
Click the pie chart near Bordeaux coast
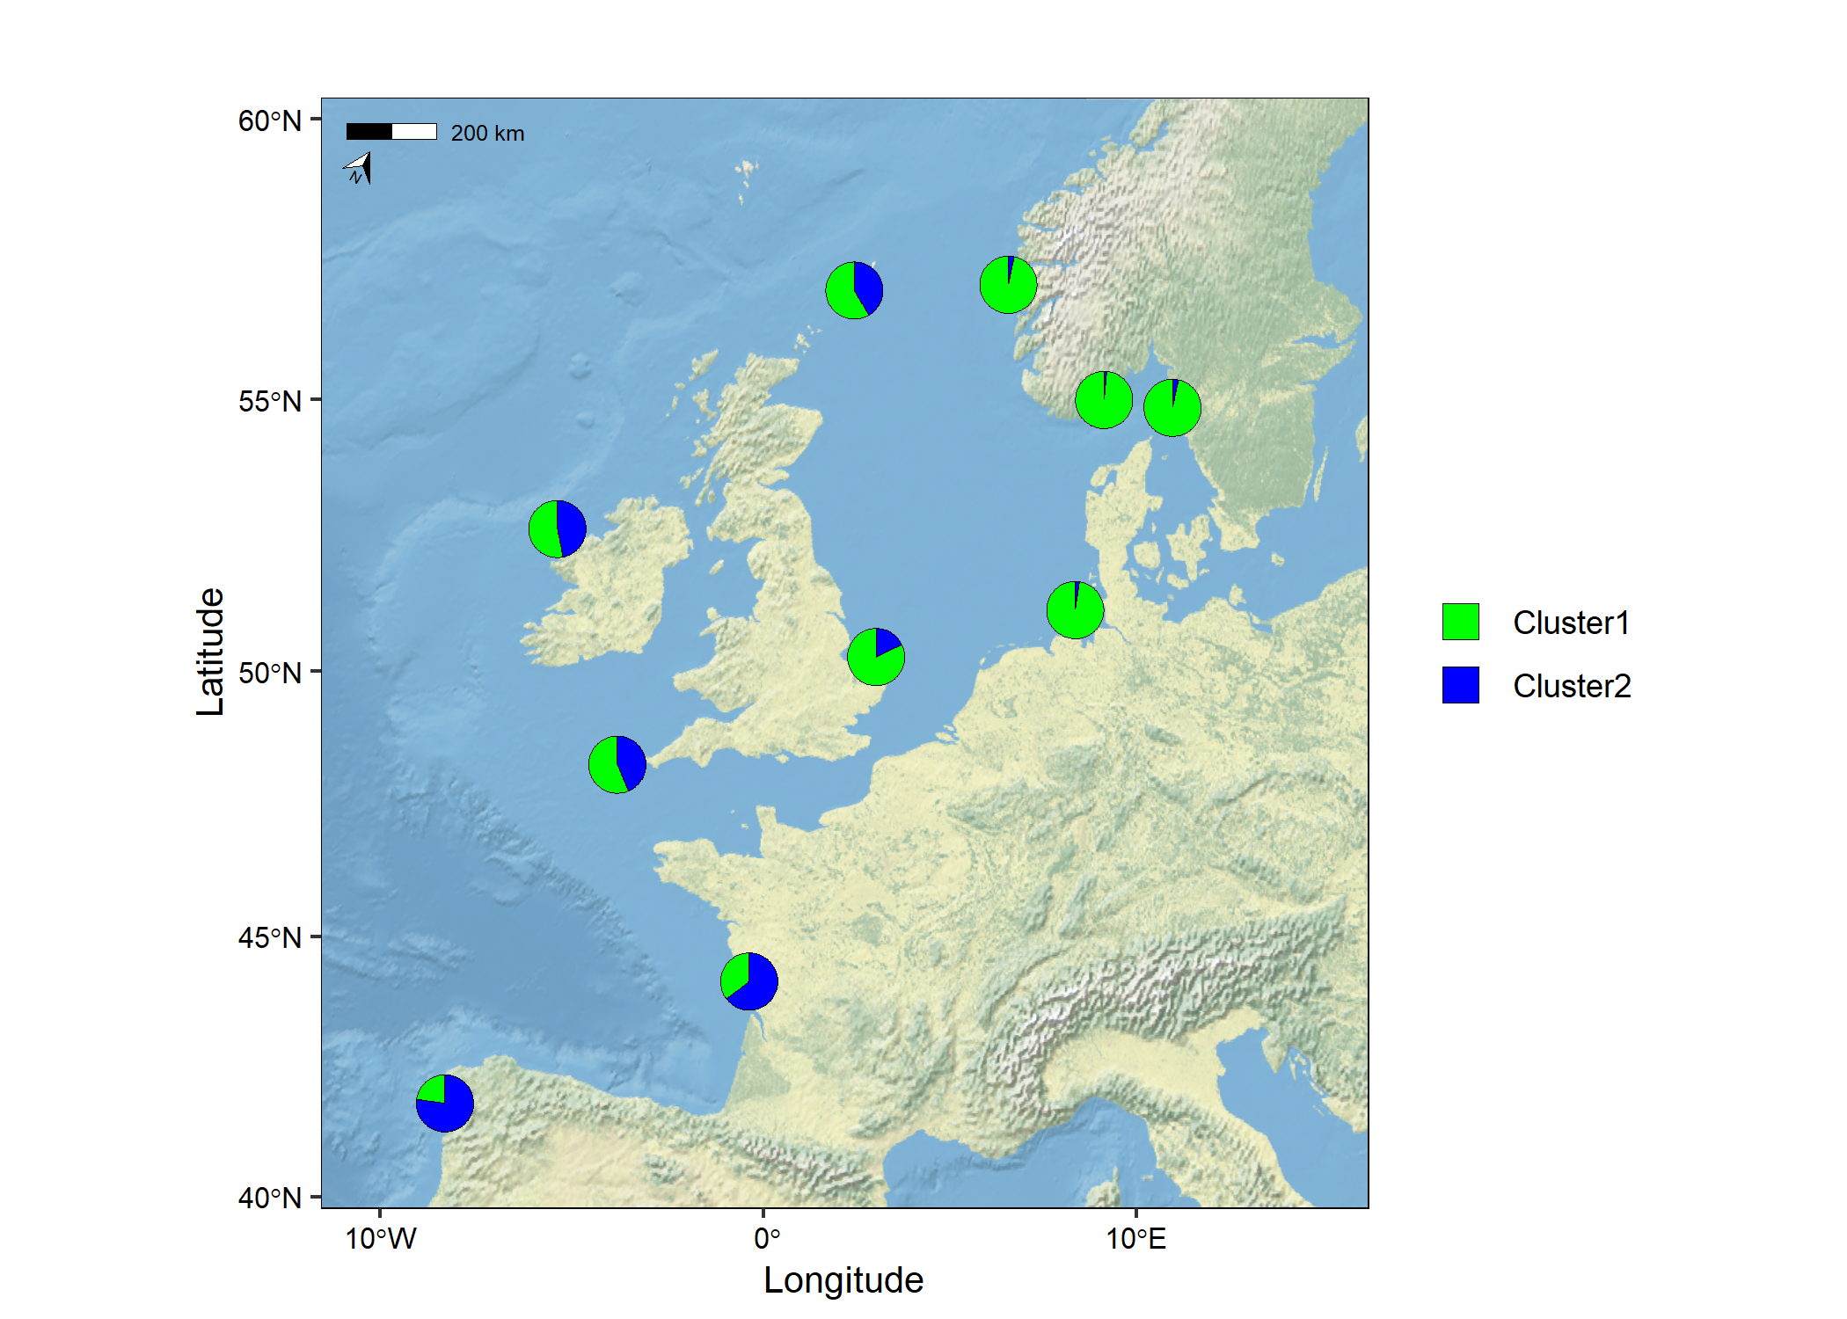click(x=748, y=980)
